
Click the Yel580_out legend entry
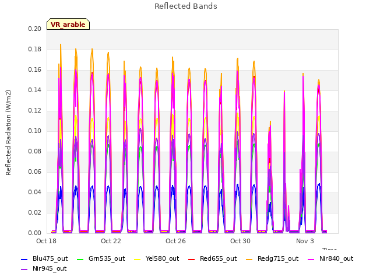point(157,258)
